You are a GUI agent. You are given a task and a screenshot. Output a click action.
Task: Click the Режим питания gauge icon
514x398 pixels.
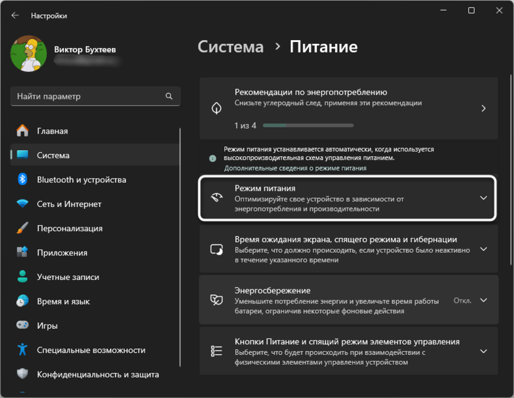(216, 198)
